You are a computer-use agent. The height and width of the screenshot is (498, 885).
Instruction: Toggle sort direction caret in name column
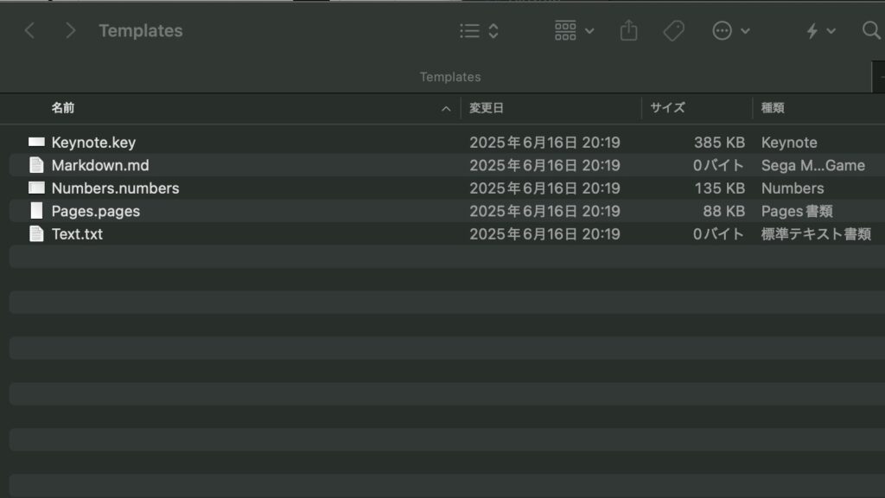tap(446, 108)
